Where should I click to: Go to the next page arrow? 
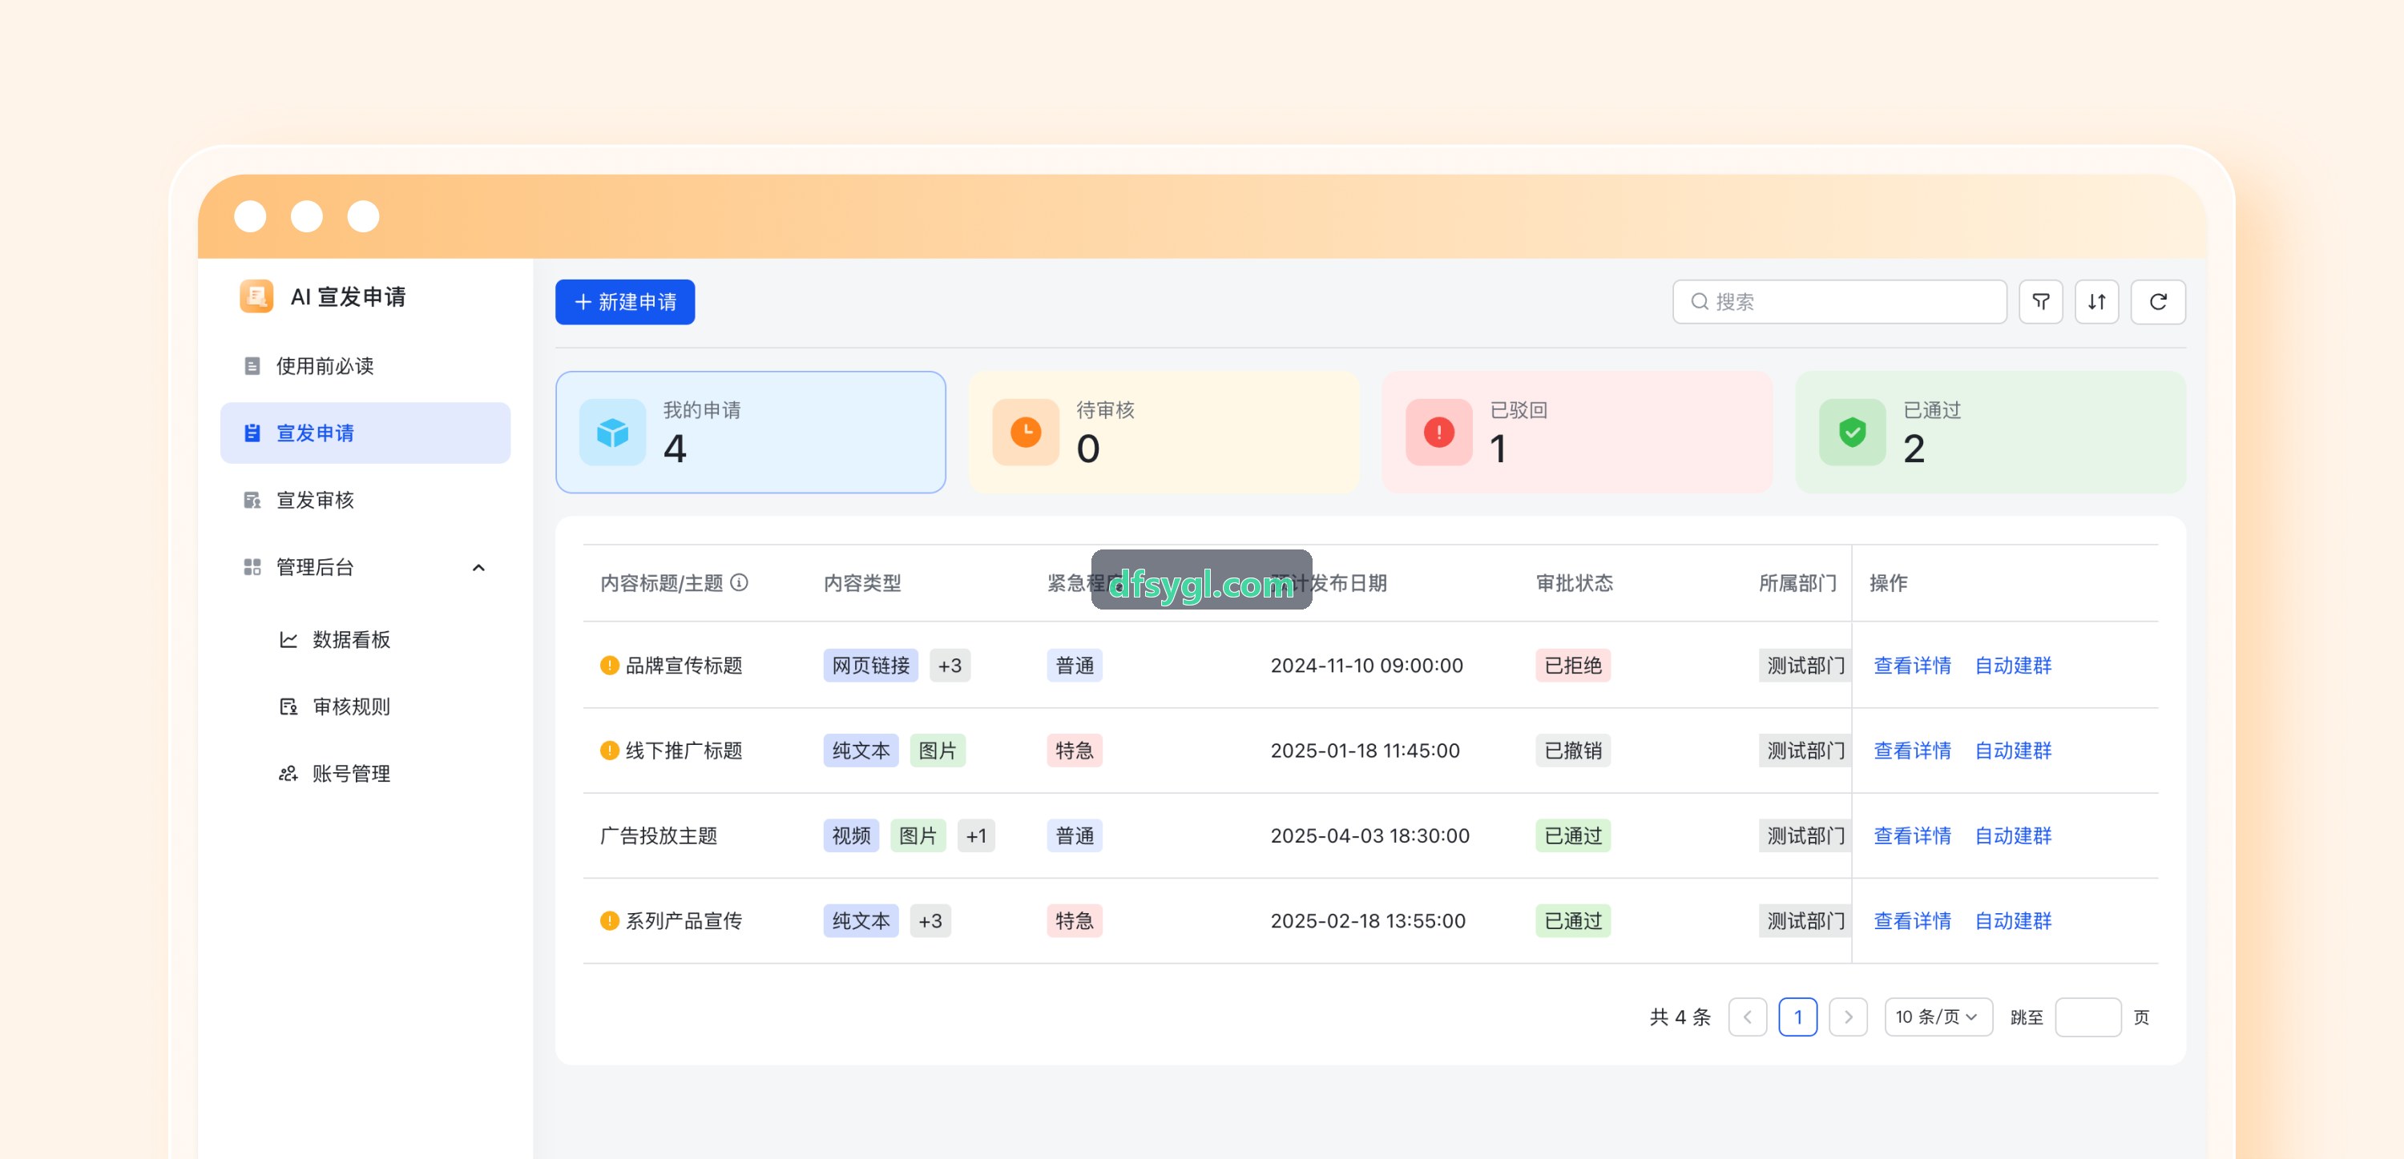tap(1848, 1016)
